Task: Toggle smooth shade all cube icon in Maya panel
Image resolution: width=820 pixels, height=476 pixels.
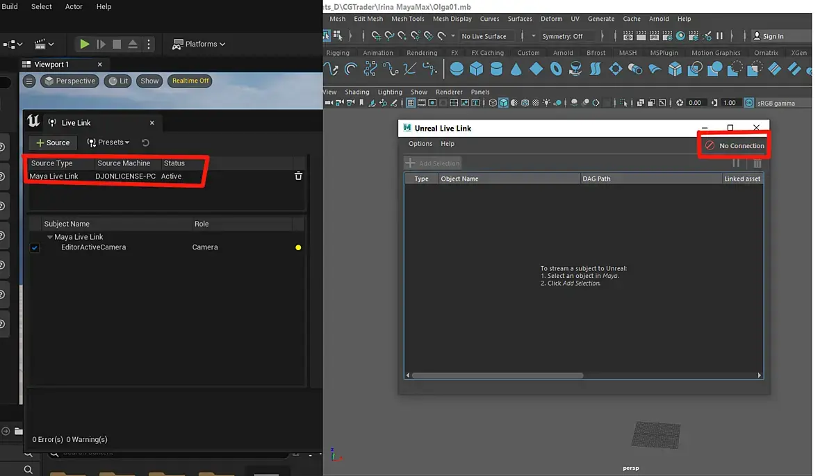Action: 503,103
